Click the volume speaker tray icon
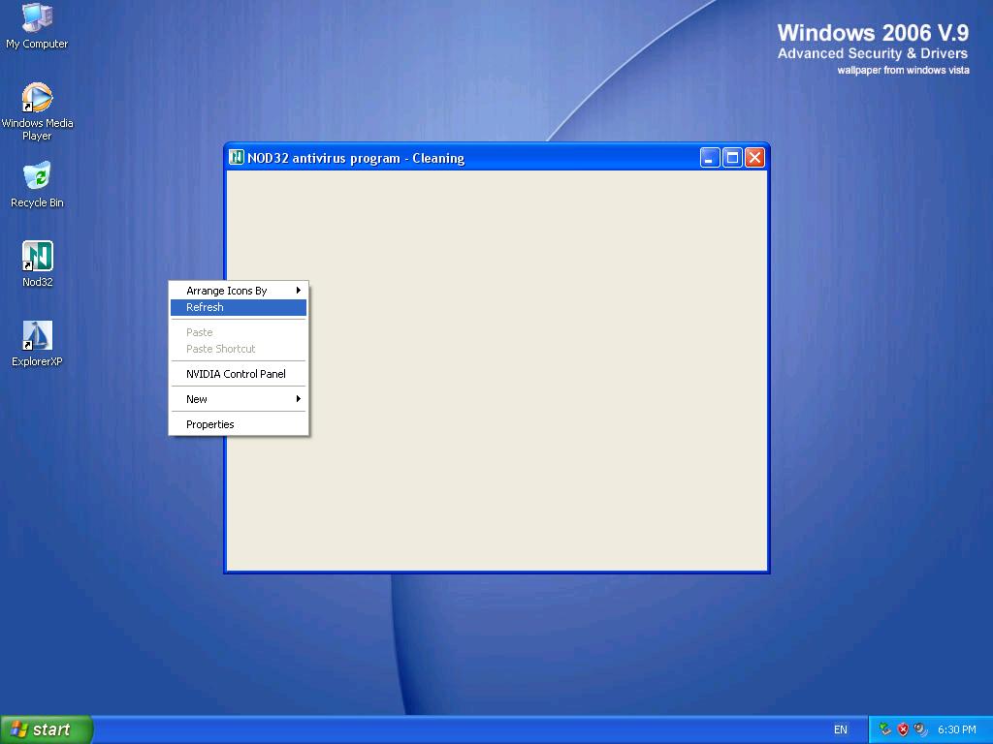993x744 pixels. [x=921, y=729]
